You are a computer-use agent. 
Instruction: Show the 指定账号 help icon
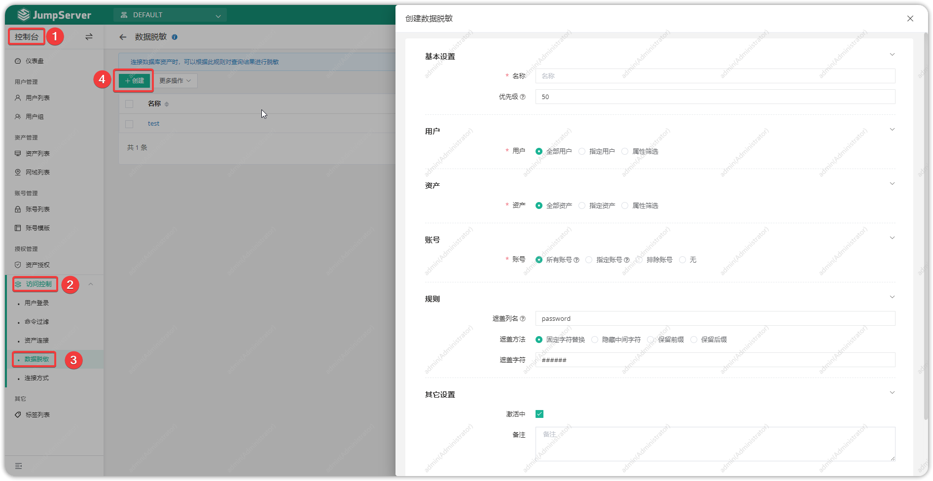pyautogui.click(x=627, y=260)
